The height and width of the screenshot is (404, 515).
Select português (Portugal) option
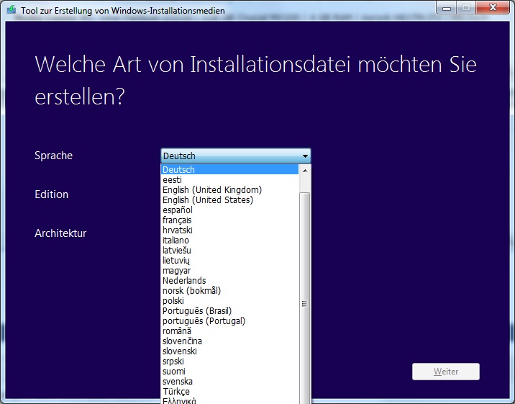230,321
